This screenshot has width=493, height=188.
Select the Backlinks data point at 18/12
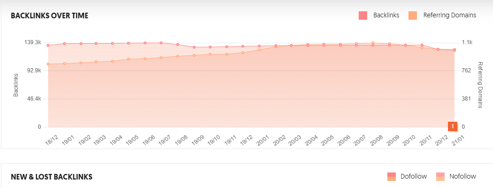[48, 45]
